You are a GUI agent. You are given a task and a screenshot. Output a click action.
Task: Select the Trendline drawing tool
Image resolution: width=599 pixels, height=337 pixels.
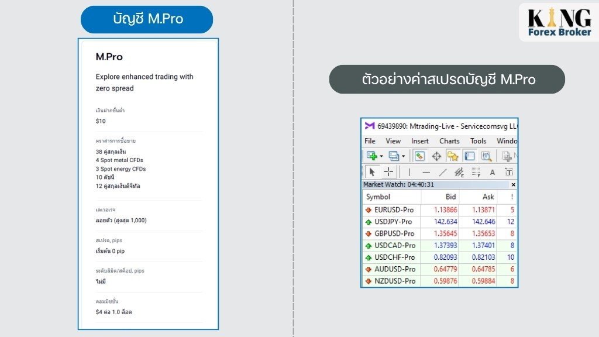pos(442,173)
